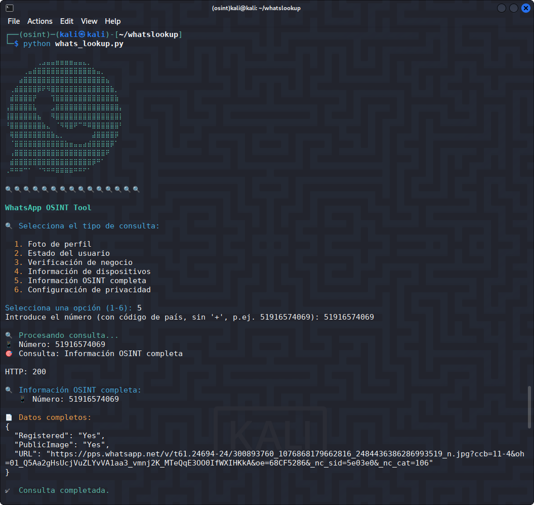Click option '2. Estado del usuario'
This screenshot has height=505, width=534.
(62, 253)
